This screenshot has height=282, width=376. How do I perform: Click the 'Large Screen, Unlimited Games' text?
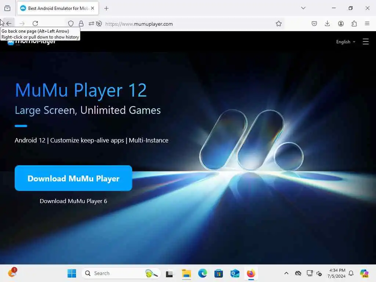tap(88, 110)
